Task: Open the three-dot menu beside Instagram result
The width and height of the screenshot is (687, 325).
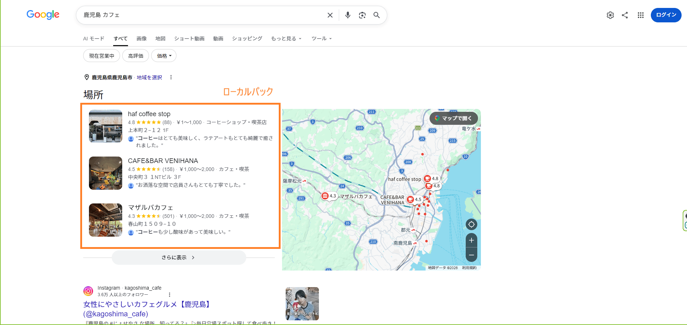Action: click(170, 295)
